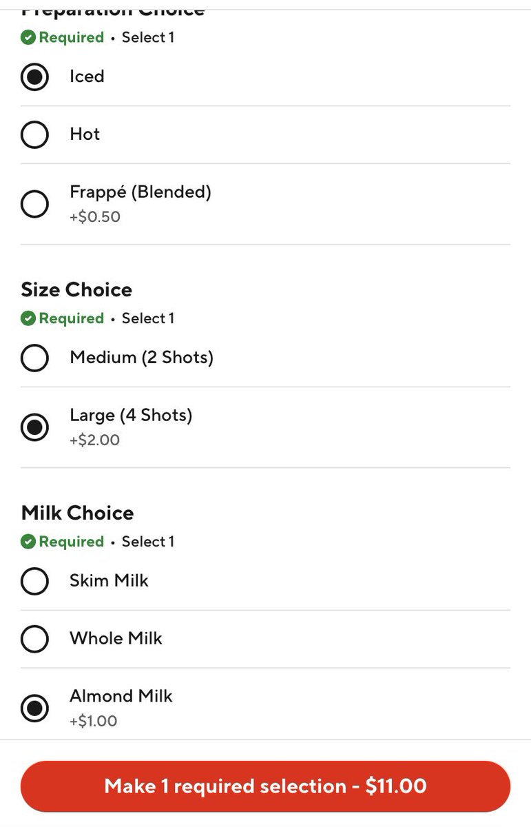Click the Milk Choice heading
Viewport: 531px width, 827px height.
click(77, 513)
